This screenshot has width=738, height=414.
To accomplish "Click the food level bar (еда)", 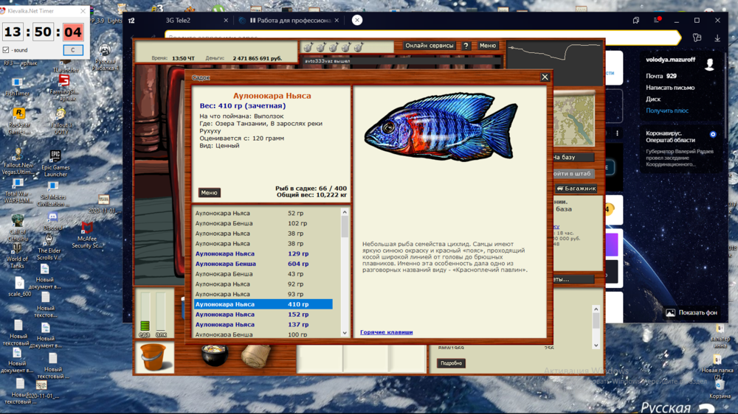I will [x=145, y=315].
